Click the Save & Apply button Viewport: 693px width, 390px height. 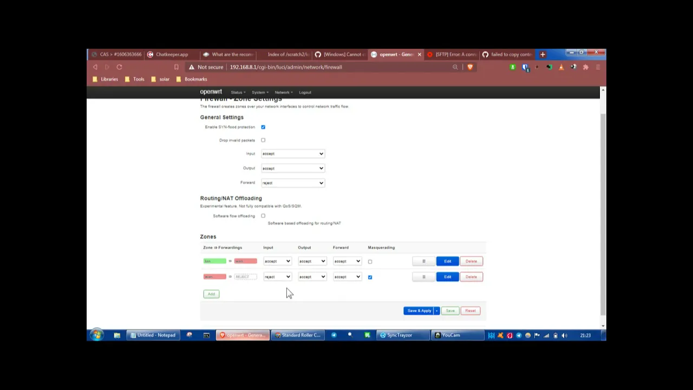click(419, 311)
